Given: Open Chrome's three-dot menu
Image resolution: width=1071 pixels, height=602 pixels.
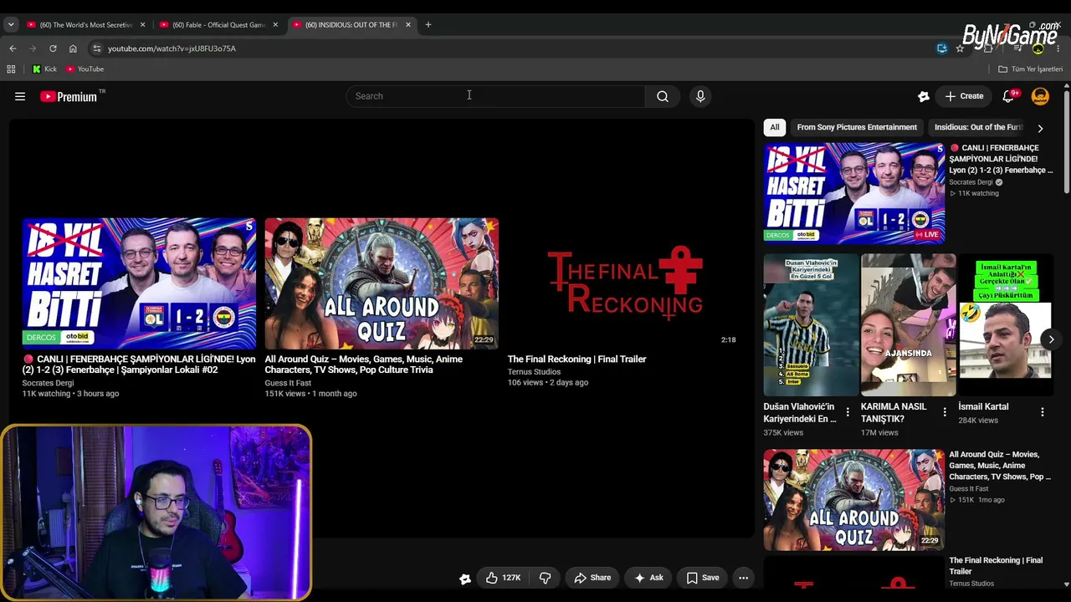Looking at the screenshot, I should [1058, 48].
